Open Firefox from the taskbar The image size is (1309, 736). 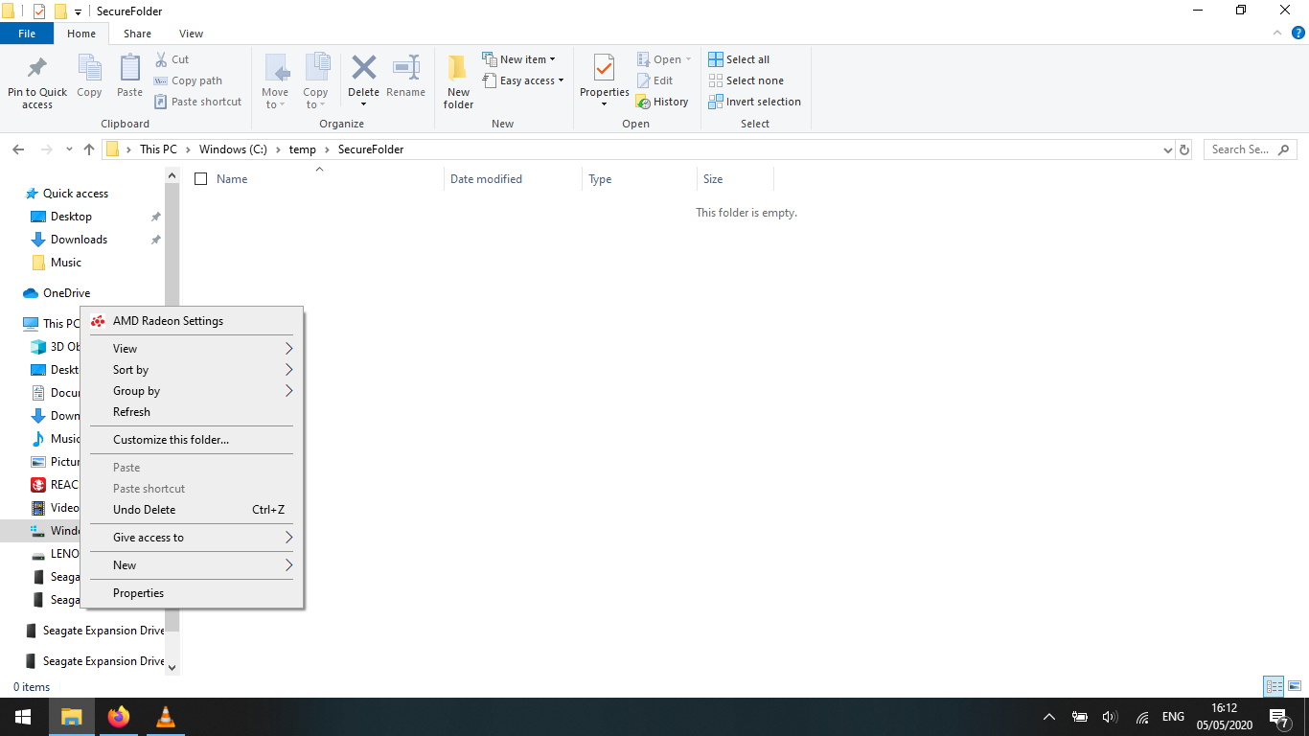pyautogui.click(x=119, y=717)
